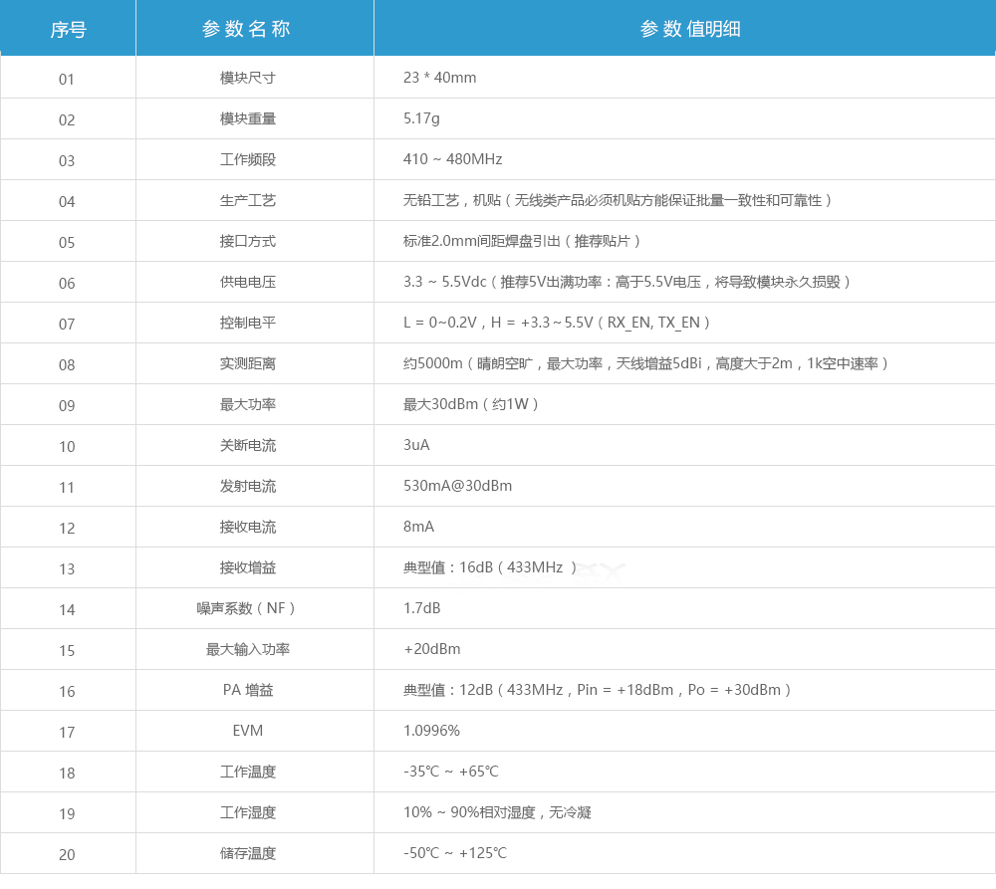996x889 pixels.
Task: Select the 发射电流 value 530mA@30dBm
Action: (x=456, y=486)
